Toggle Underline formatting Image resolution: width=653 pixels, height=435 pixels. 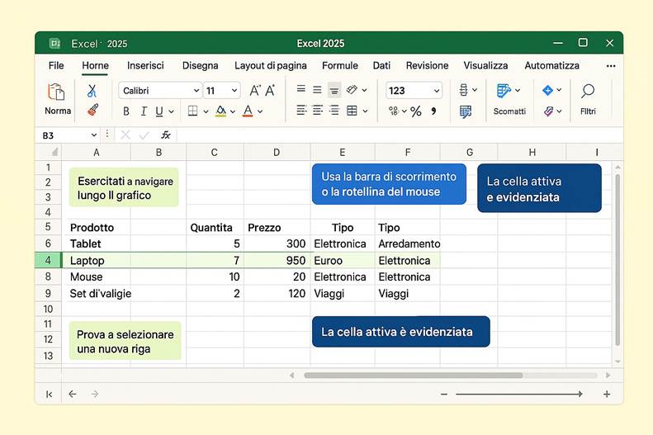point(159,111)
